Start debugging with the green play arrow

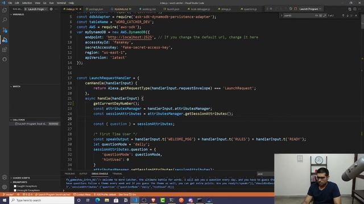(x=26, y=9)
